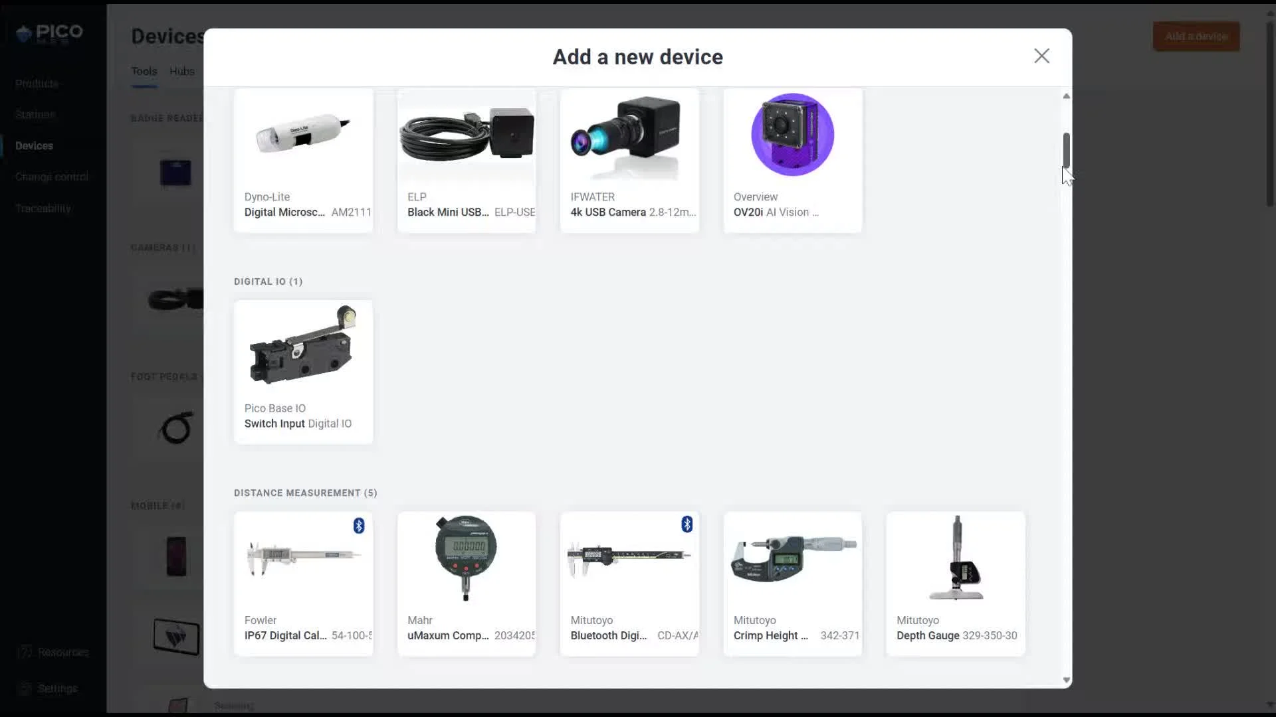1276x717 pixels.
Task: Click the Crimp Height model 342-371
Action: tap(839, 635)
